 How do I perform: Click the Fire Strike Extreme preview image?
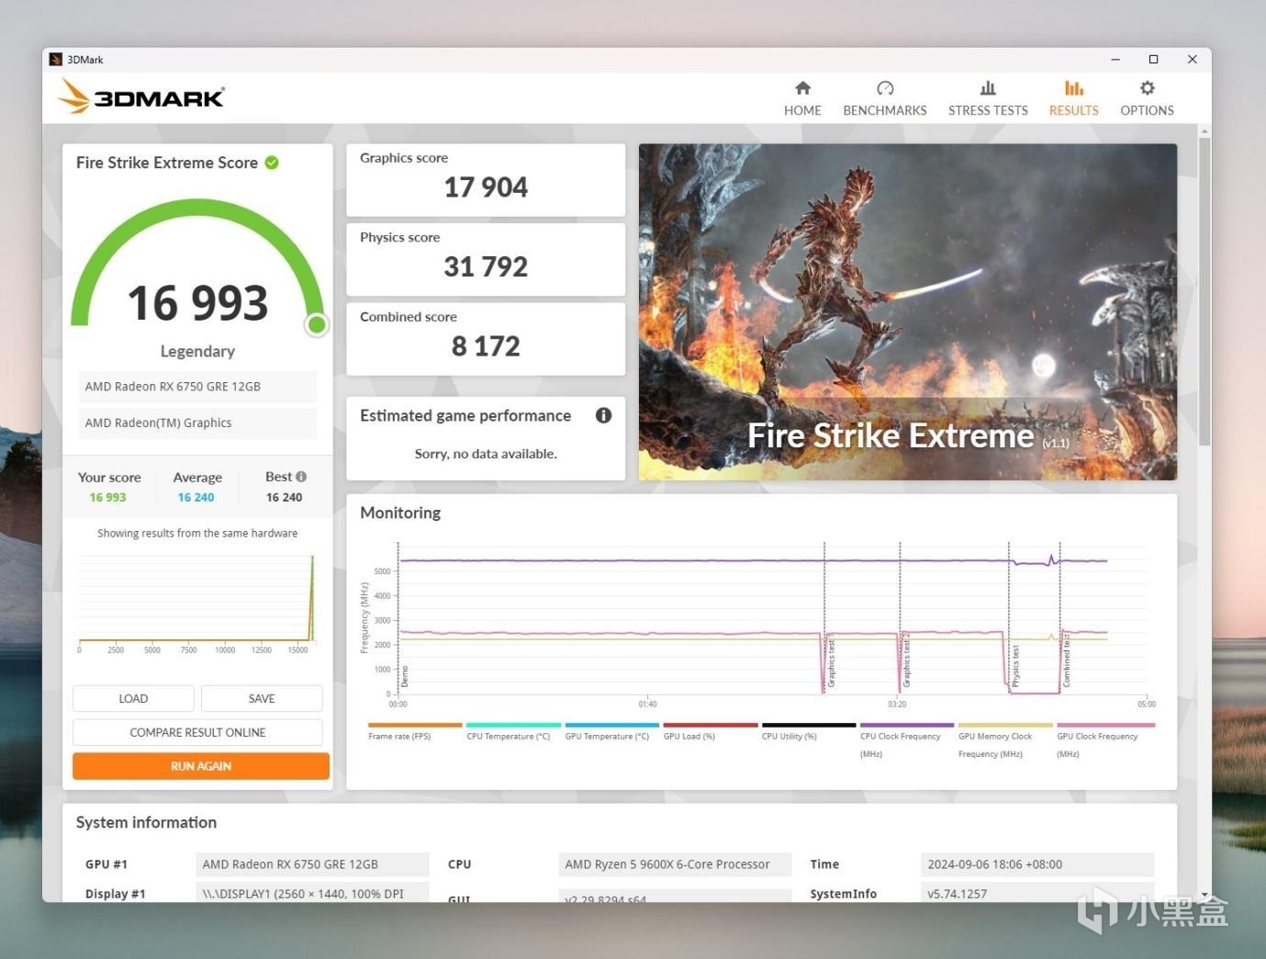point(908,311)
